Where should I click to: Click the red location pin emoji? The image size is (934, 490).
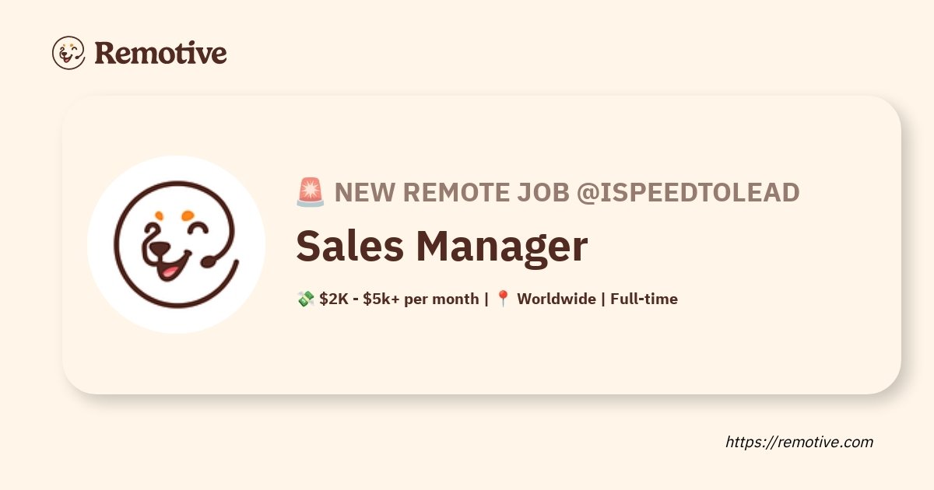pyautogui.click(x=503, y=299)
